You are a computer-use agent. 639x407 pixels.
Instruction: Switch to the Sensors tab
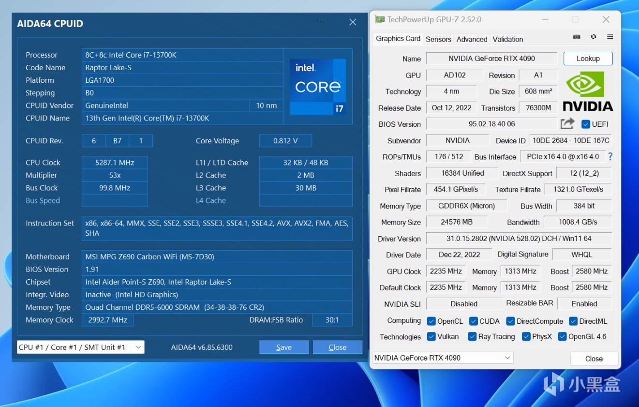(x=438, y=39)
